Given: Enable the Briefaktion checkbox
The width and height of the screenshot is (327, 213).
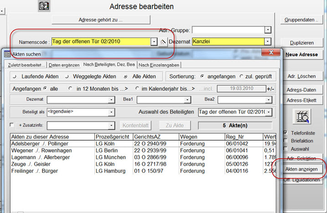Looking at the screenshot, I should click(x=286, y=141).
